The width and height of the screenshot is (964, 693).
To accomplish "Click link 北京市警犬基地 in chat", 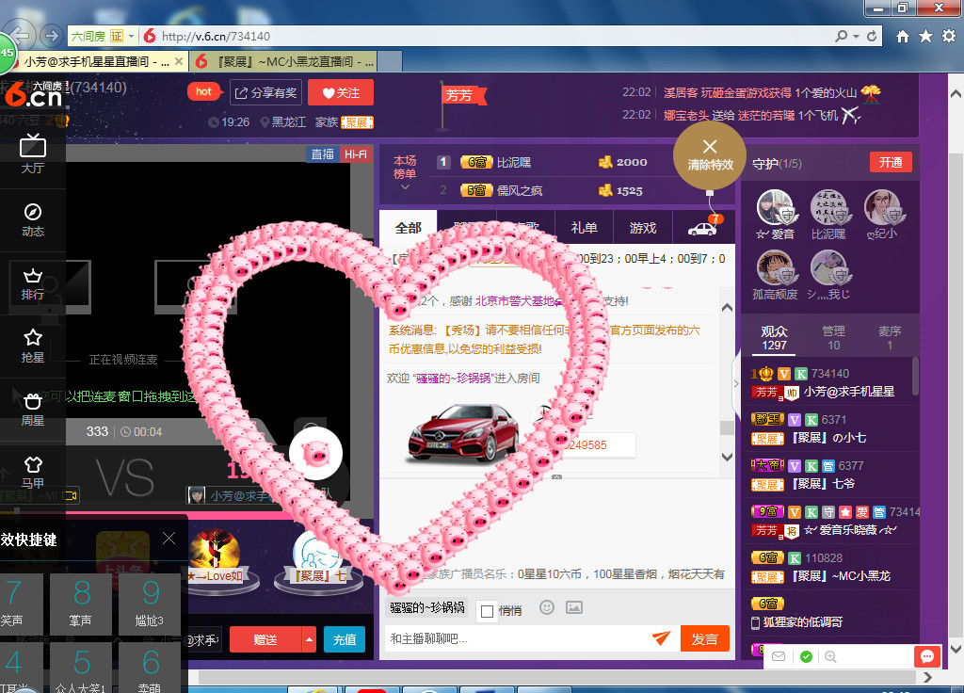I will pyautogui.click(x=517, y=300).
